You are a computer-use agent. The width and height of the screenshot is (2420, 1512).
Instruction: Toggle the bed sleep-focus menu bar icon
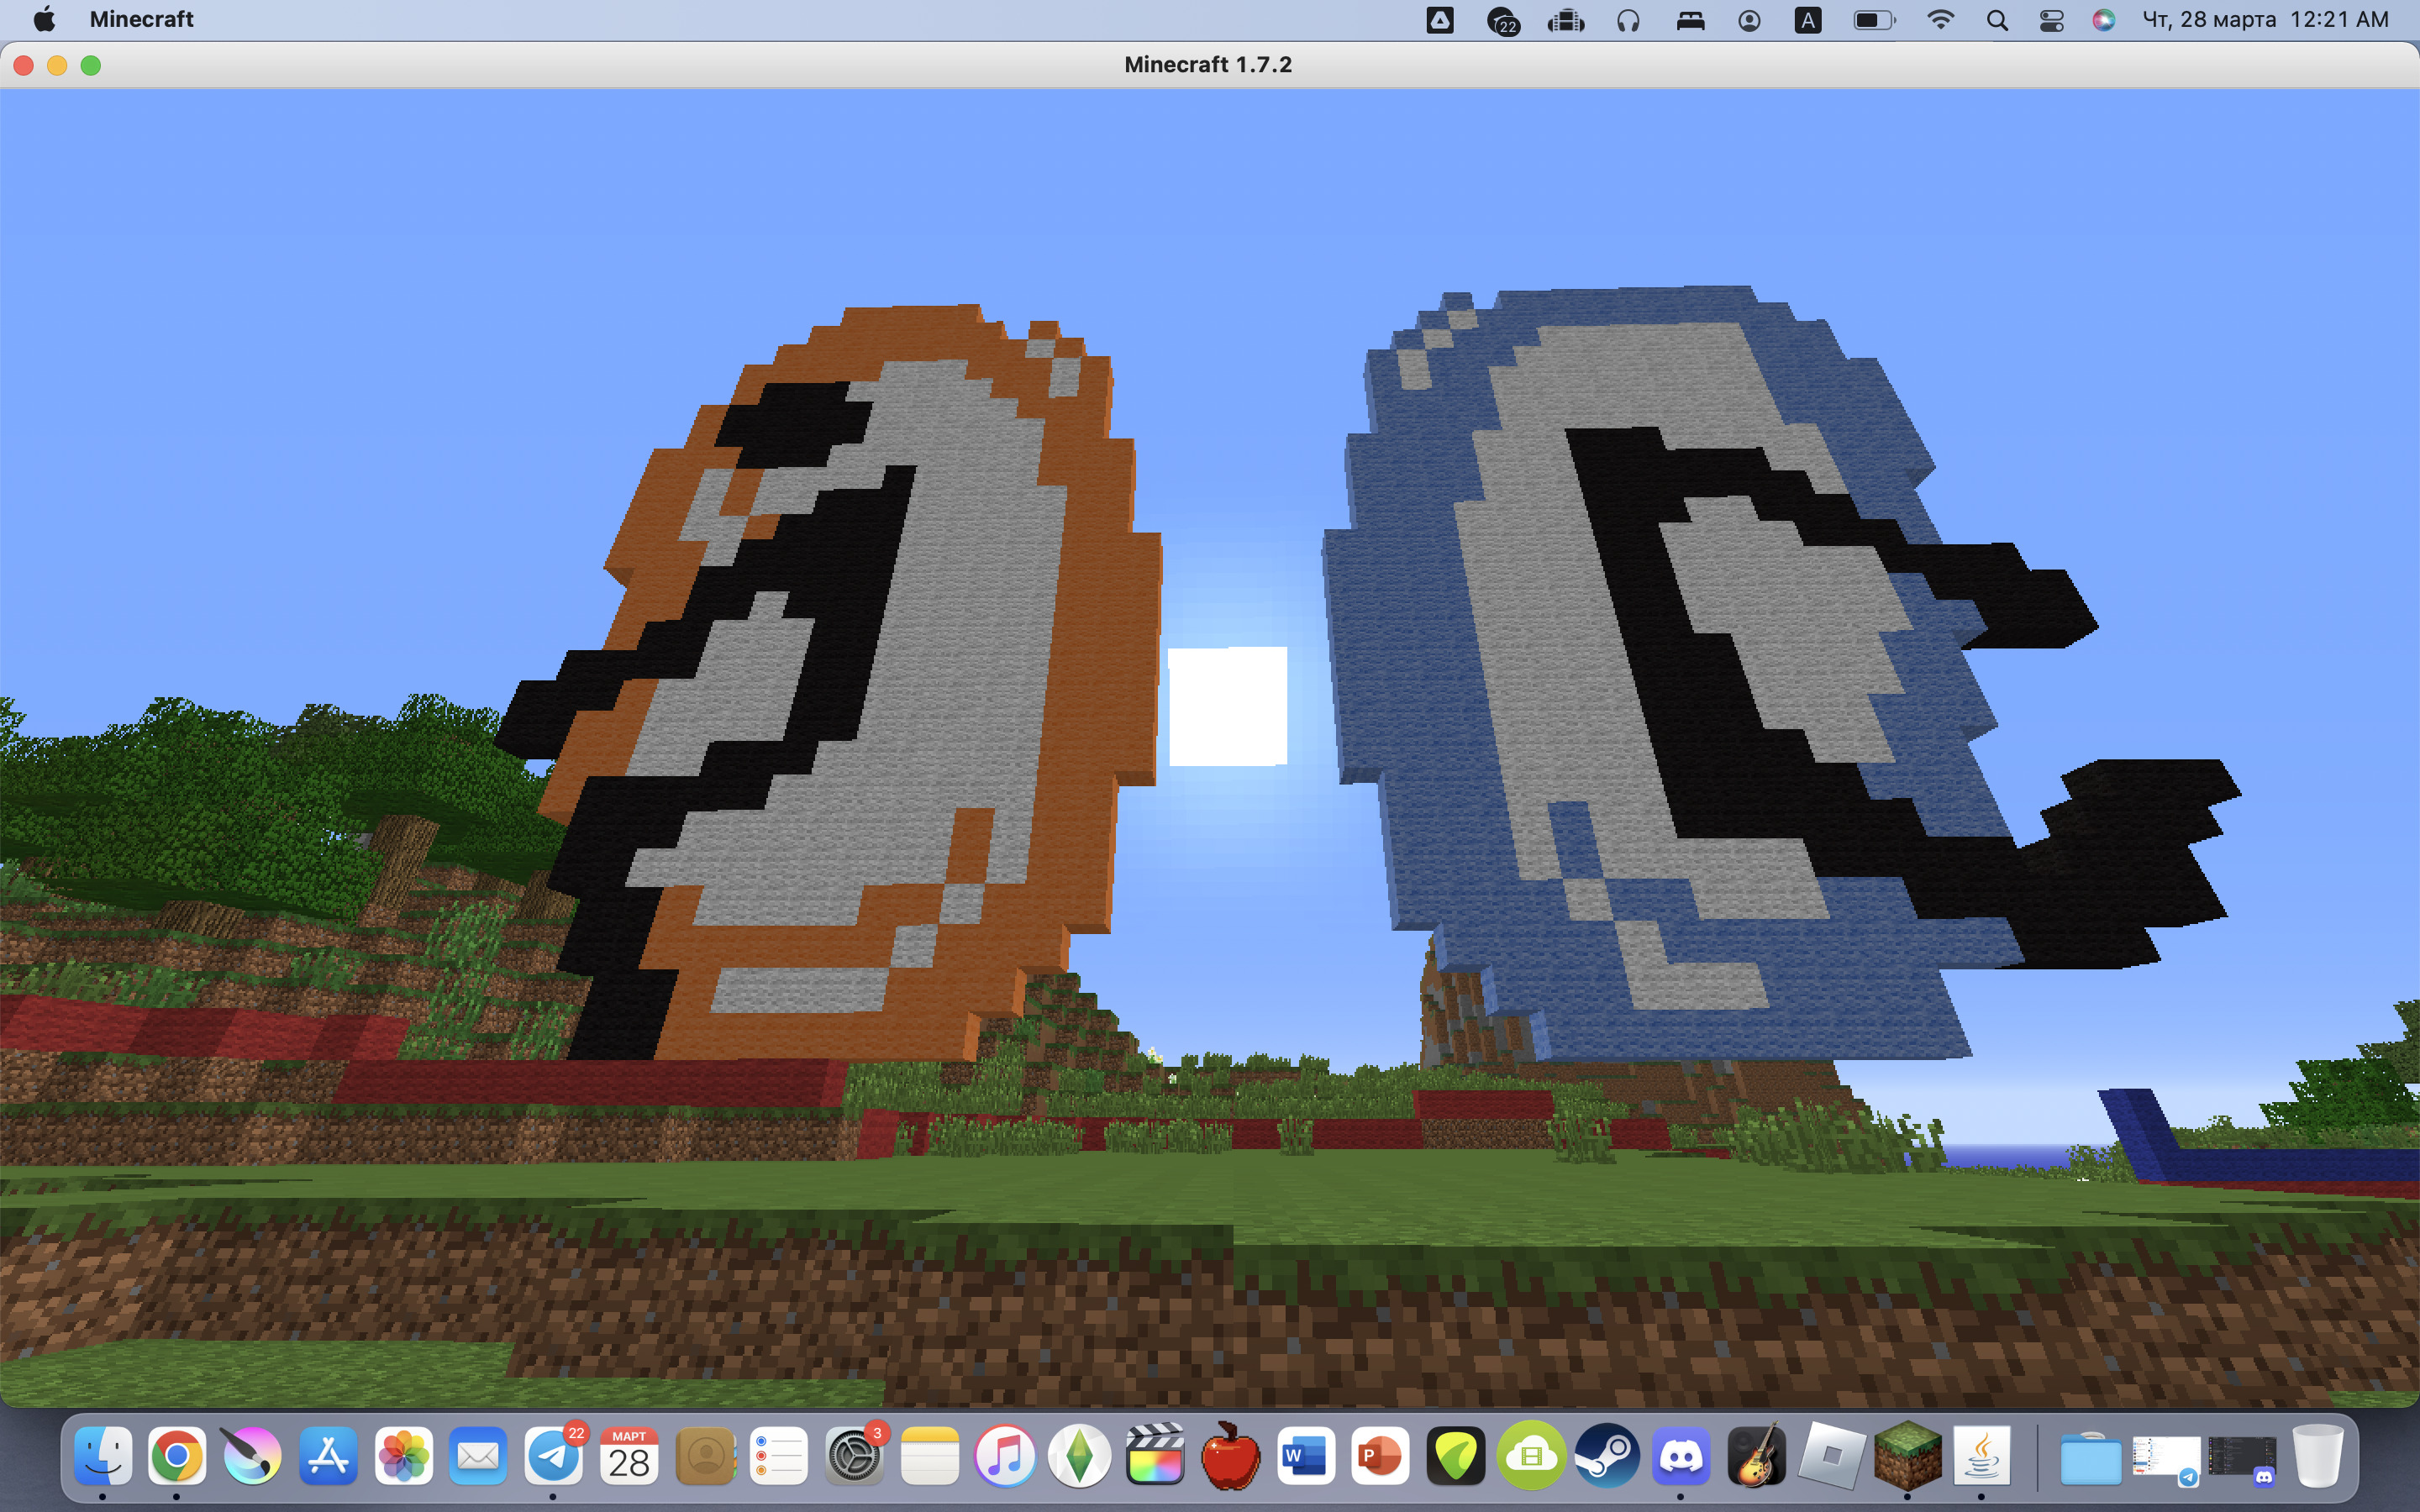pos(1690,20)
